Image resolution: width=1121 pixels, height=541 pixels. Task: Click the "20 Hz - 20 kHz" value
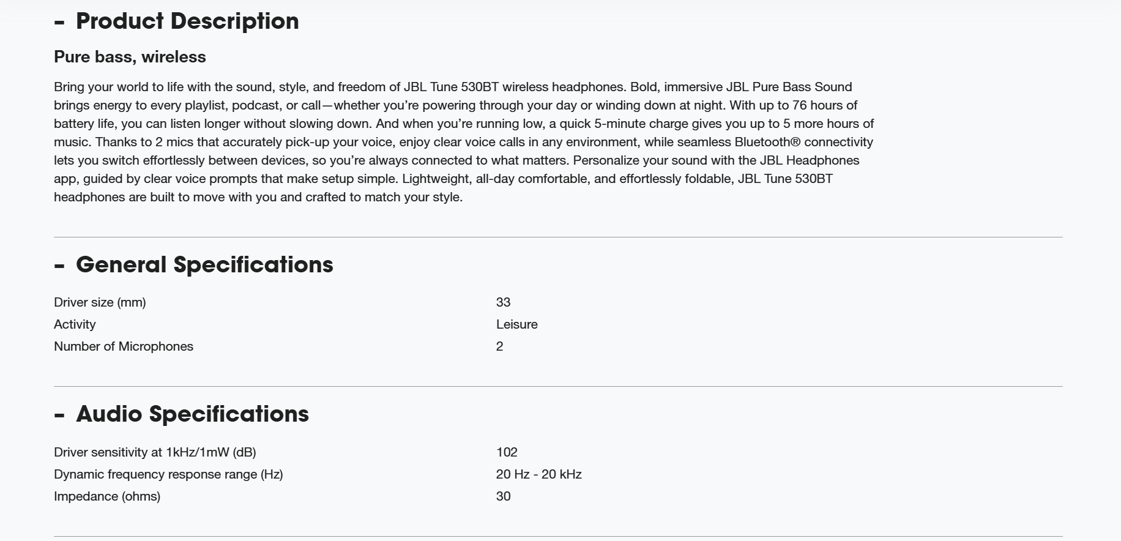pos(538,474)
